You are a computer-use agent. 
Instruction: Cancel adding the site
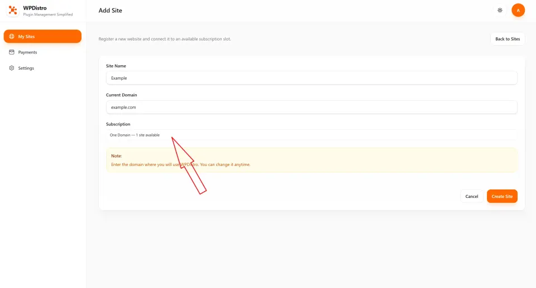(x=471, y=196)
